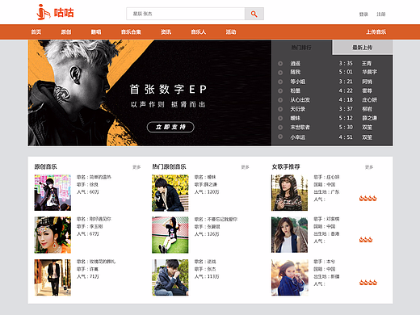Click 更多 next to 女歌手推荐
The width and height of the screenshot is (420, 315).
pos(369,167)
